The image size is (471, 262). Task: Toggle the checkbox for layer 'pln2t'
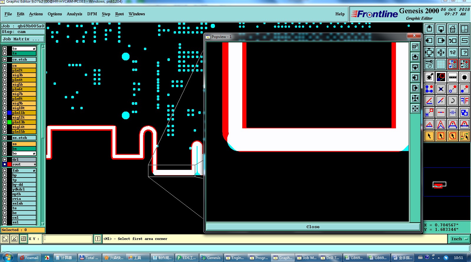[x=5, y=70]
